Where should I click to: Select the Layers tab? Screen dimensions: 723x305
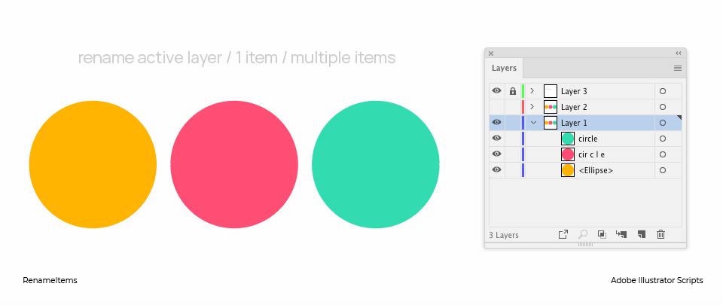(504, 69)
